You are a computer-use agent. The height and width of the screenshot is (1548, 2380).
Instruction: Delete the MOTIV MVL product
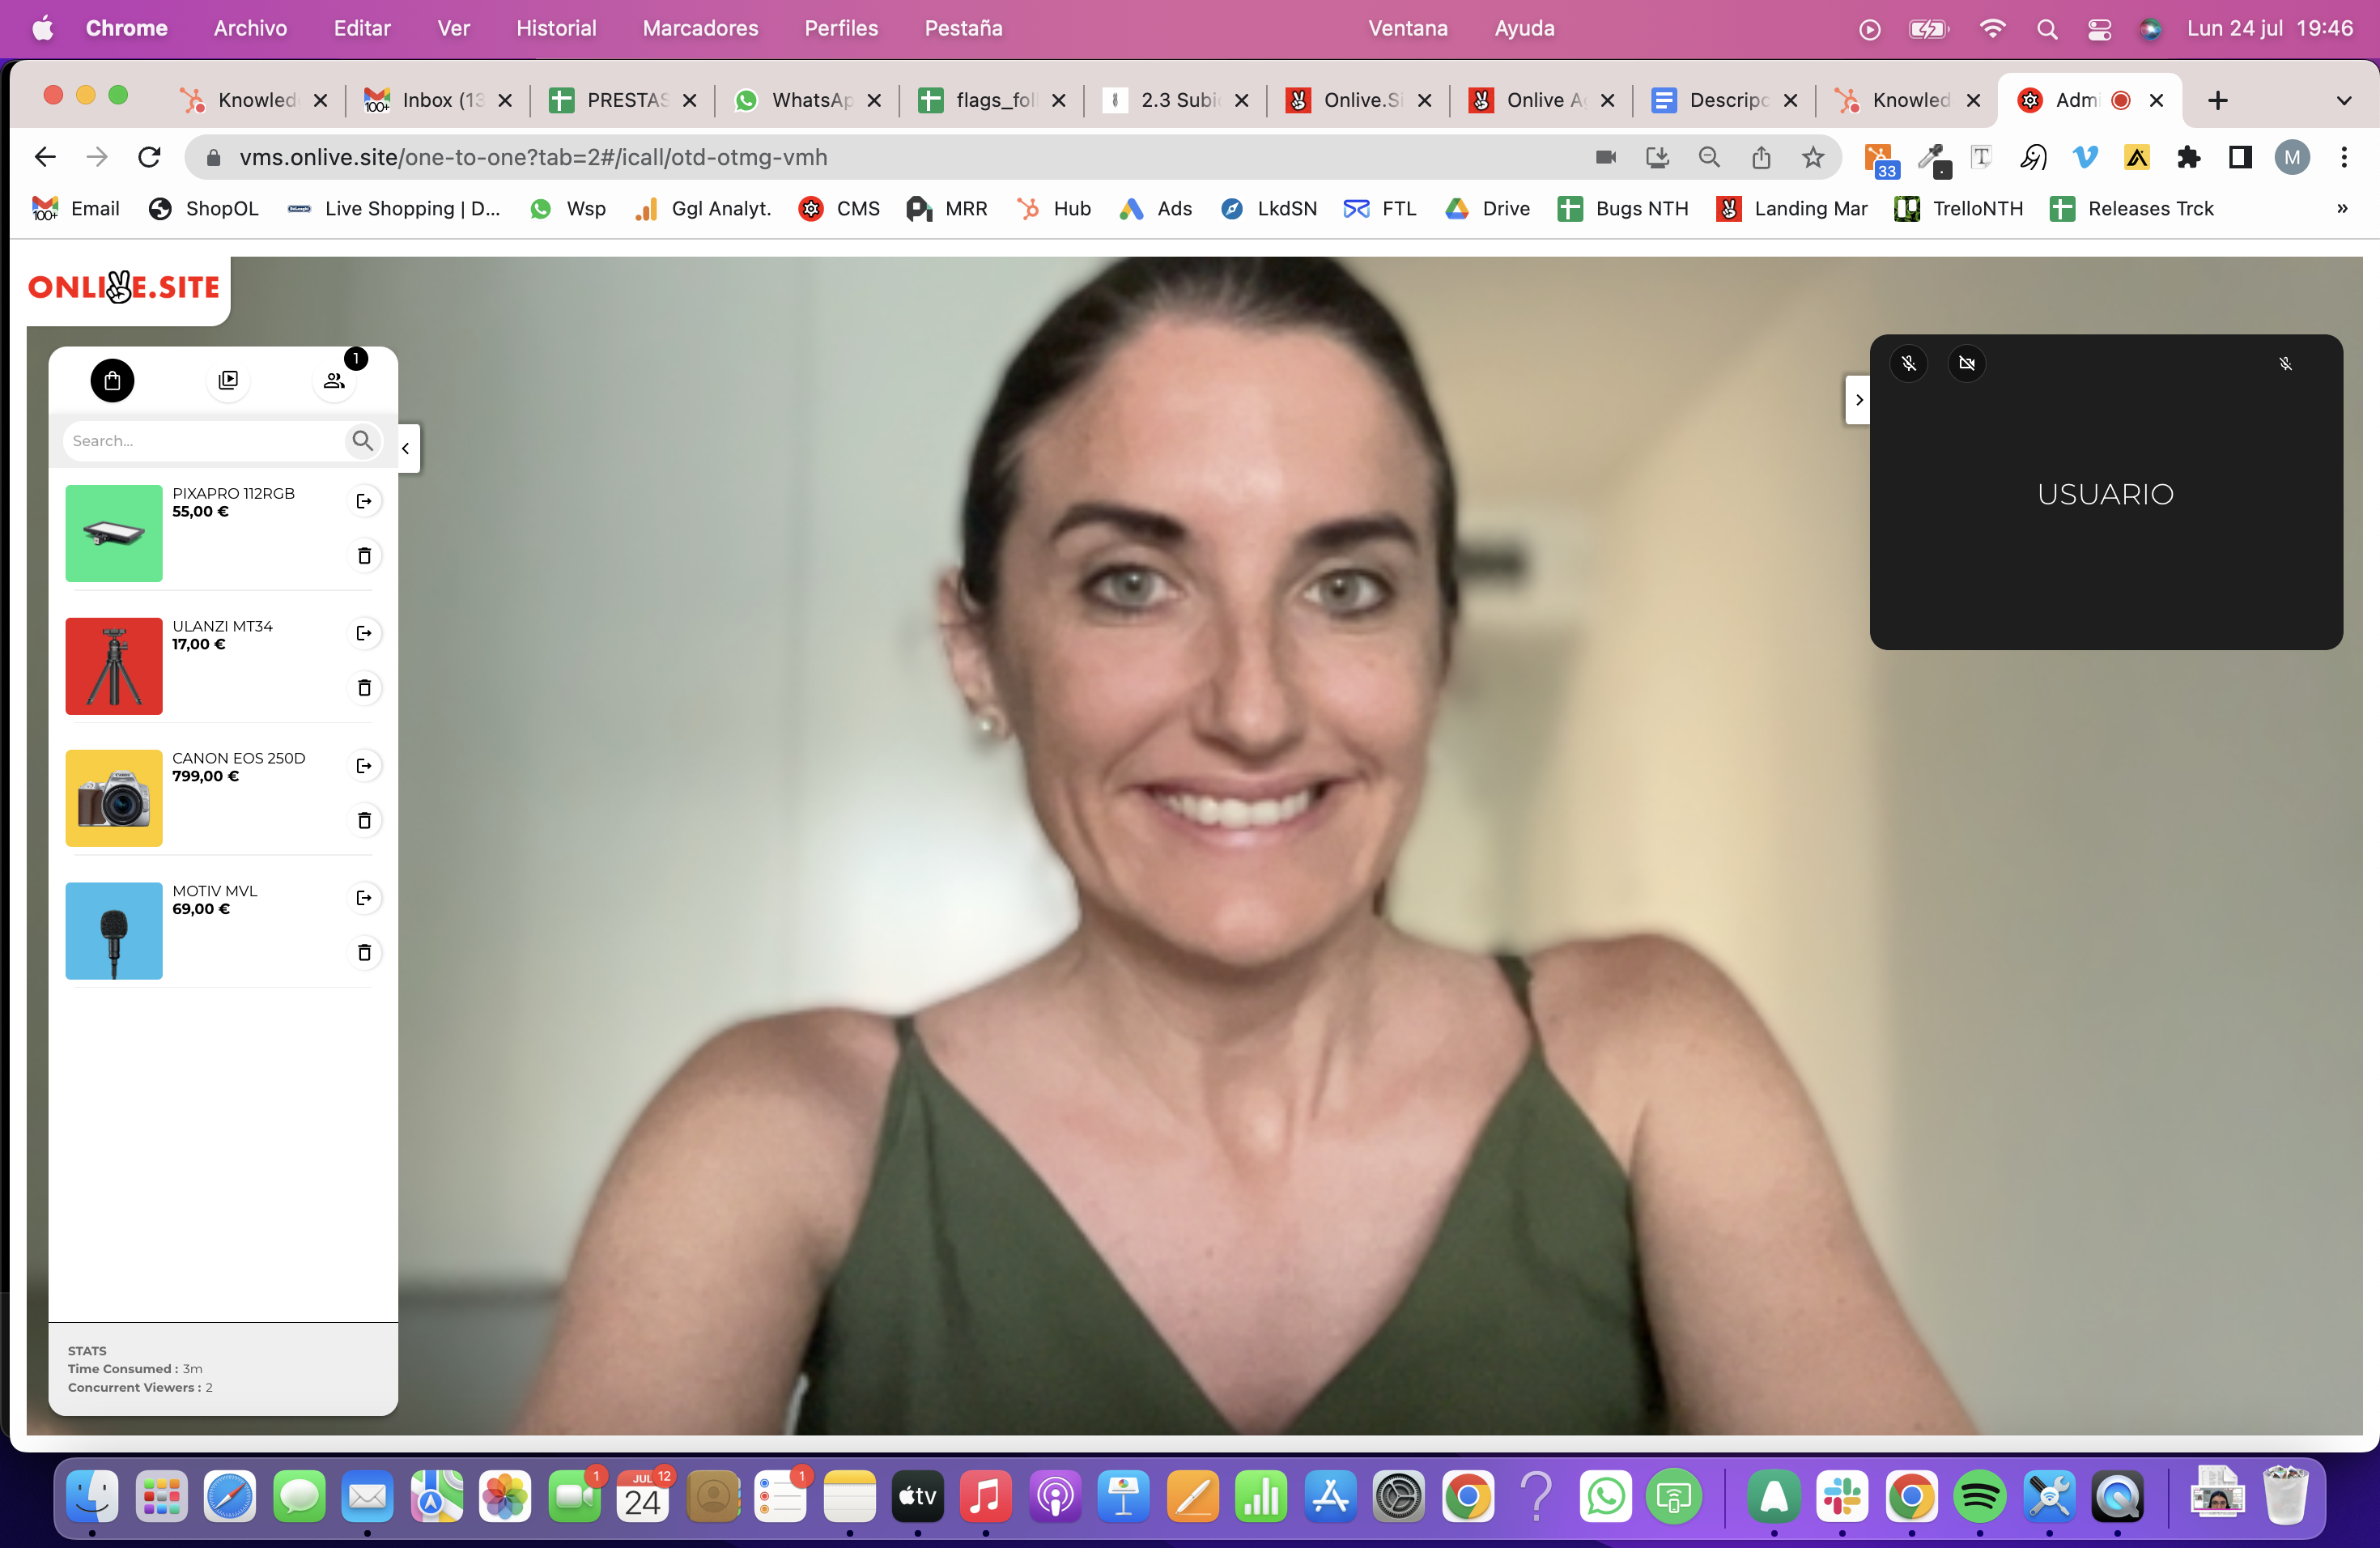tap(364, 953)
